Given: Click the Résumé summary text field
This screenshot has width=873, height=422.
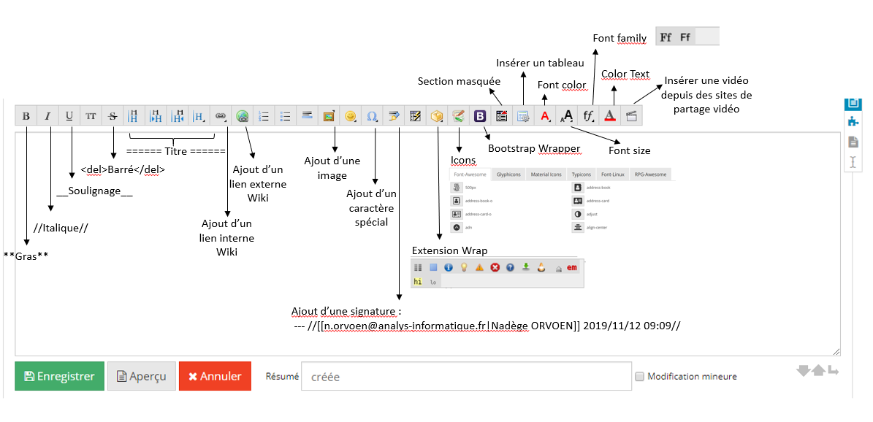Looking at the screenshot, I should (466, 377).
